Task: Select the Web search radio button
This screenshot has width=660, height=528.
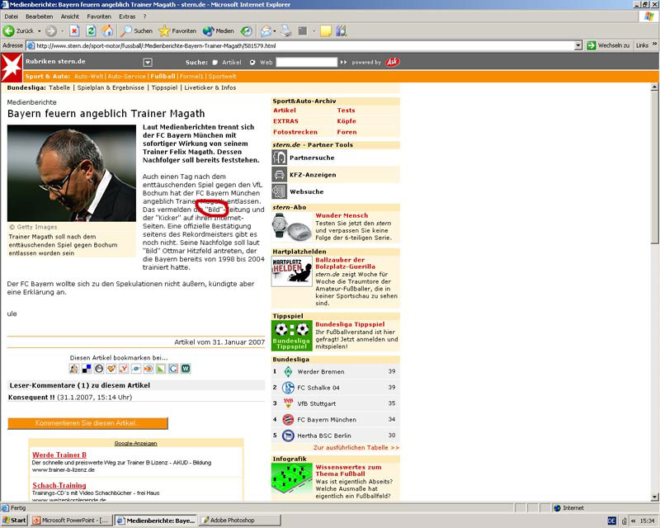Action: pyautogui.click(x=252, y=63)
